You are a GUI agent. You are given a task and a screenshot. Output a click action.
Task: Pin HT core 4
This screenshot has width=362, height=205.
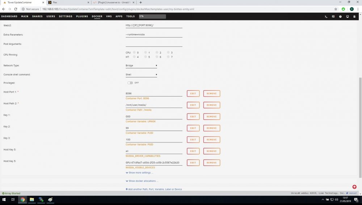(134, 57)
